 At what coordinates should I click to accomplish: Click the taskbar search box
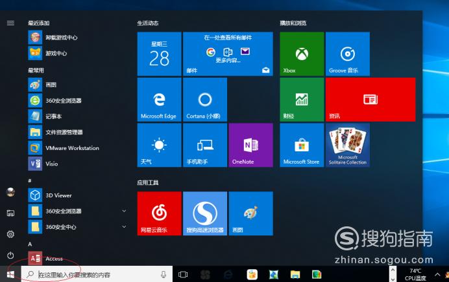tap(97, 275)
